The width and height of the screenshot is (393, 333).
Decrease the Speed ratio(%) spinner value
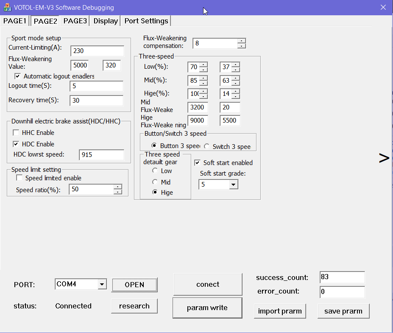(x=118, y=192)
